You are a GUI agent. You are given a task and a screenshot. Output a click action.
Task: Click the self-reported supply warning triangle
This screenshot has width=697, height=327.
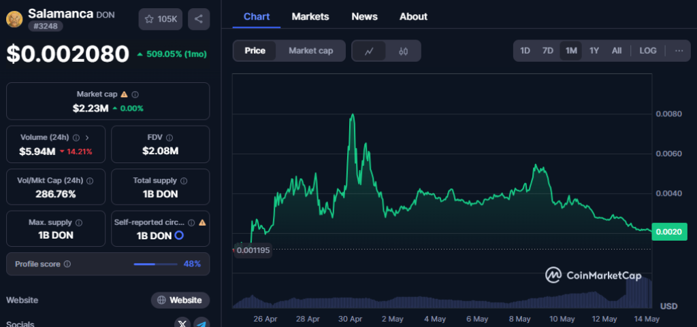[x=202, y=222]
